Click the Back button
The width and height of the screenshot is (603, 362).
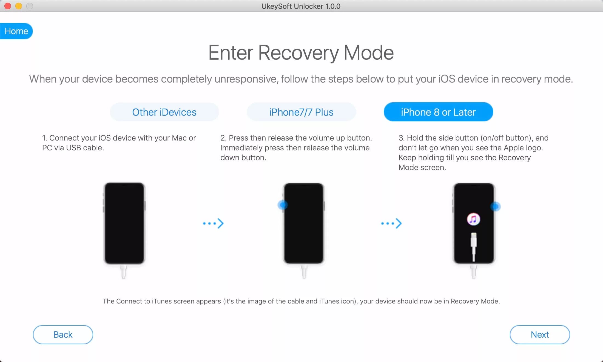(63, 334)
